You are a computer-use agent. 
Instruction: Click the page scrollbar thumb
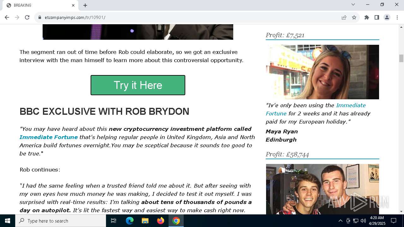[x=401, y=58]
